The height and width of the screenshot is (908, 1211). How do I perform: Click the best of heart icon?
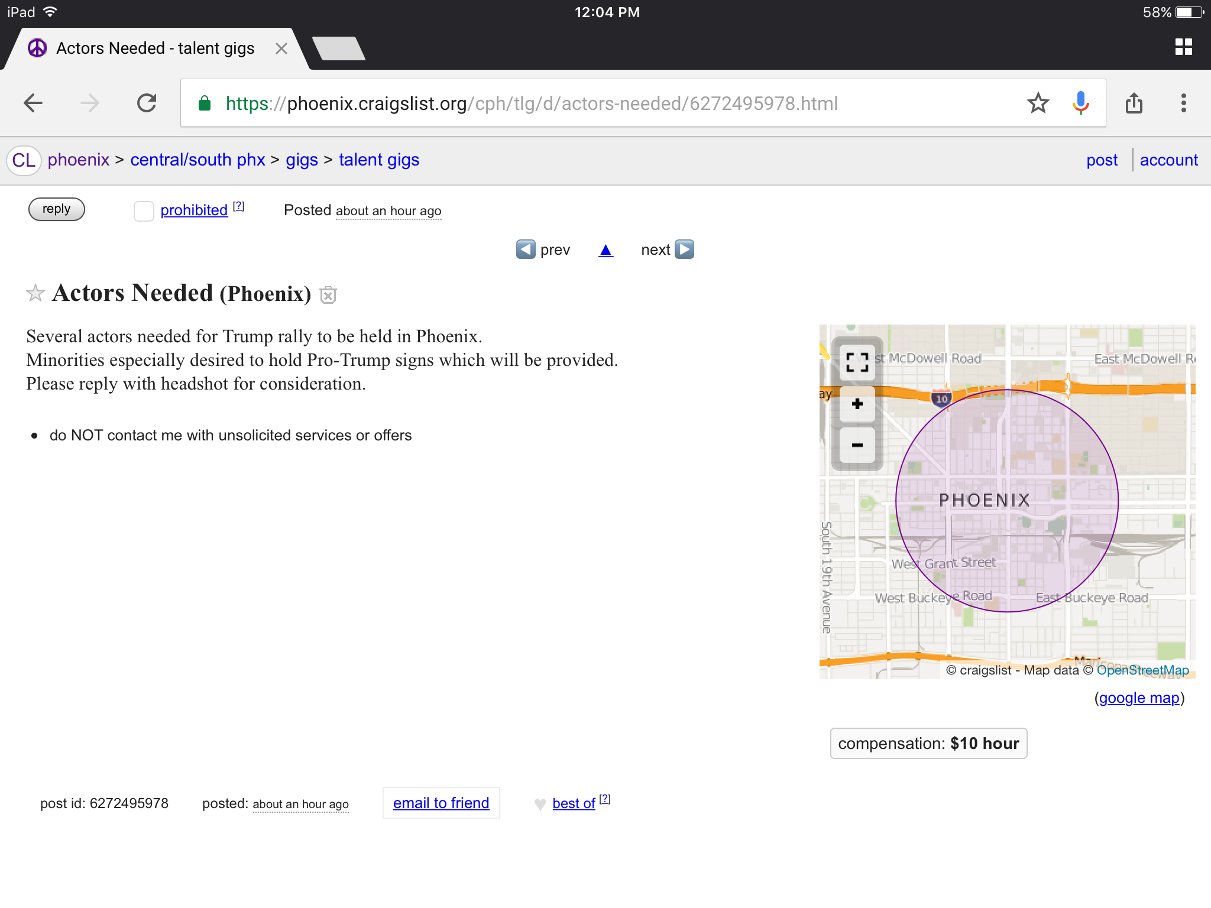point(540,805)
